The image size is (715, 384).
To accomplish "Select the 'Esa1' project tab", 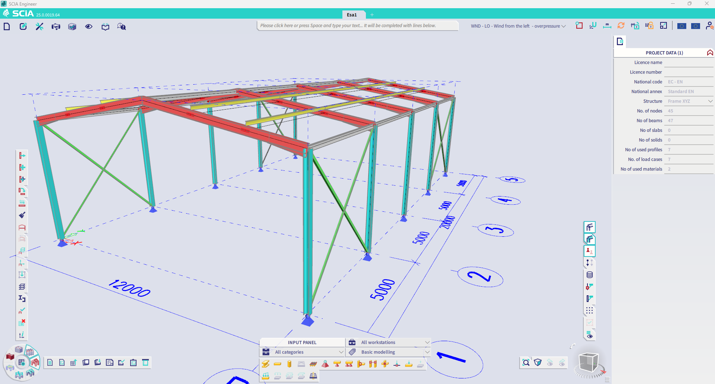I will [352, 15].
